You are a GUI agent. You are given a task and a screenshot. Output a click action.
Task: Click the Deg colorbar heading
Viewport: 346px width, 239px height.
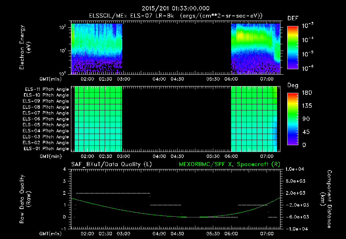(x=293, y=85)
